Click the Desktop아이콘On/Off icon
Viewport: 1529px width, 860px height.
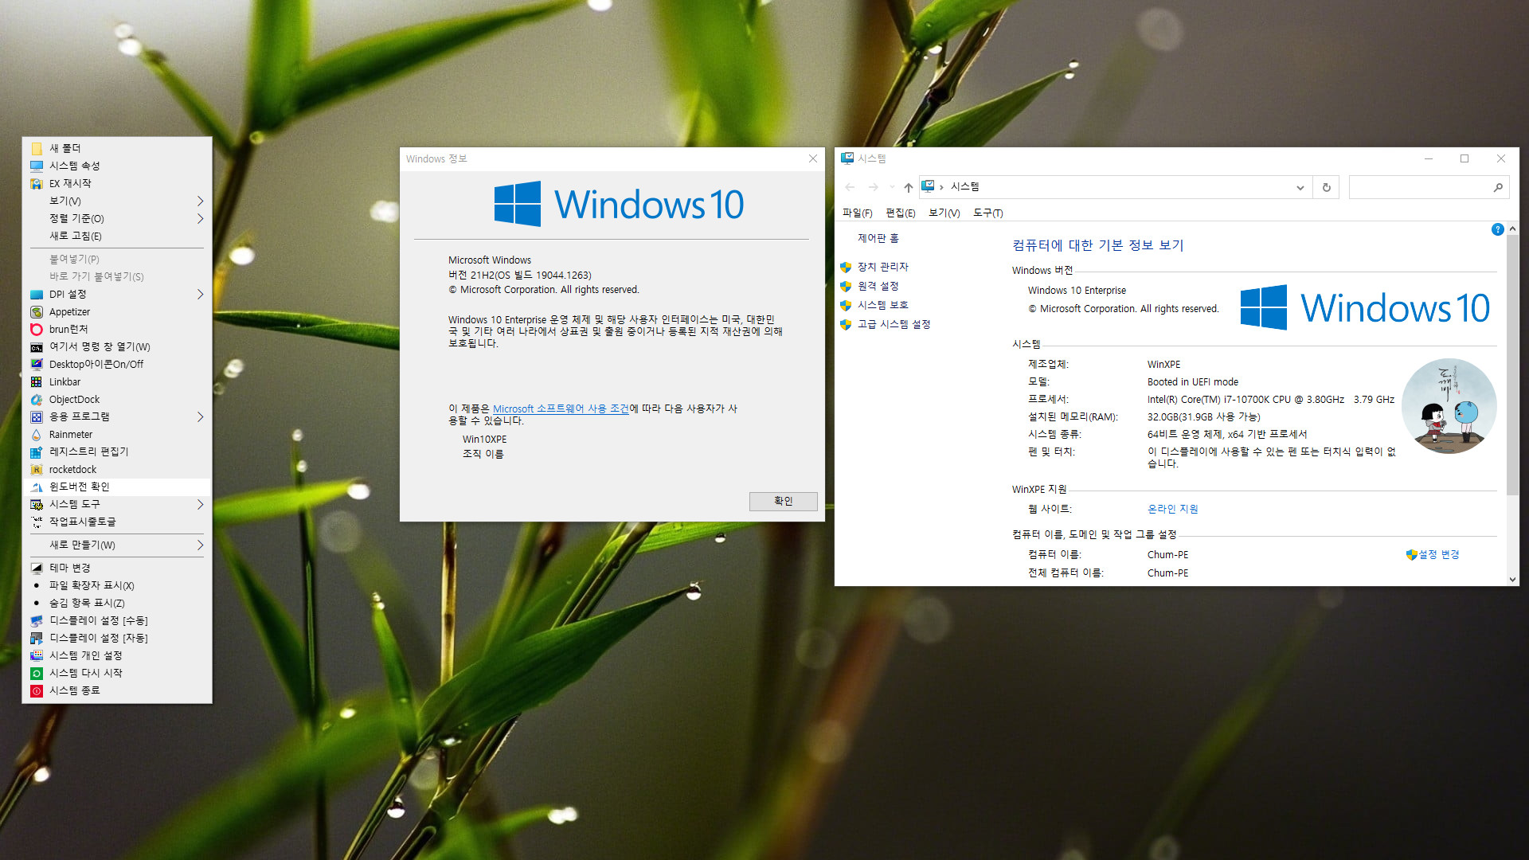(x=37, y=365)
